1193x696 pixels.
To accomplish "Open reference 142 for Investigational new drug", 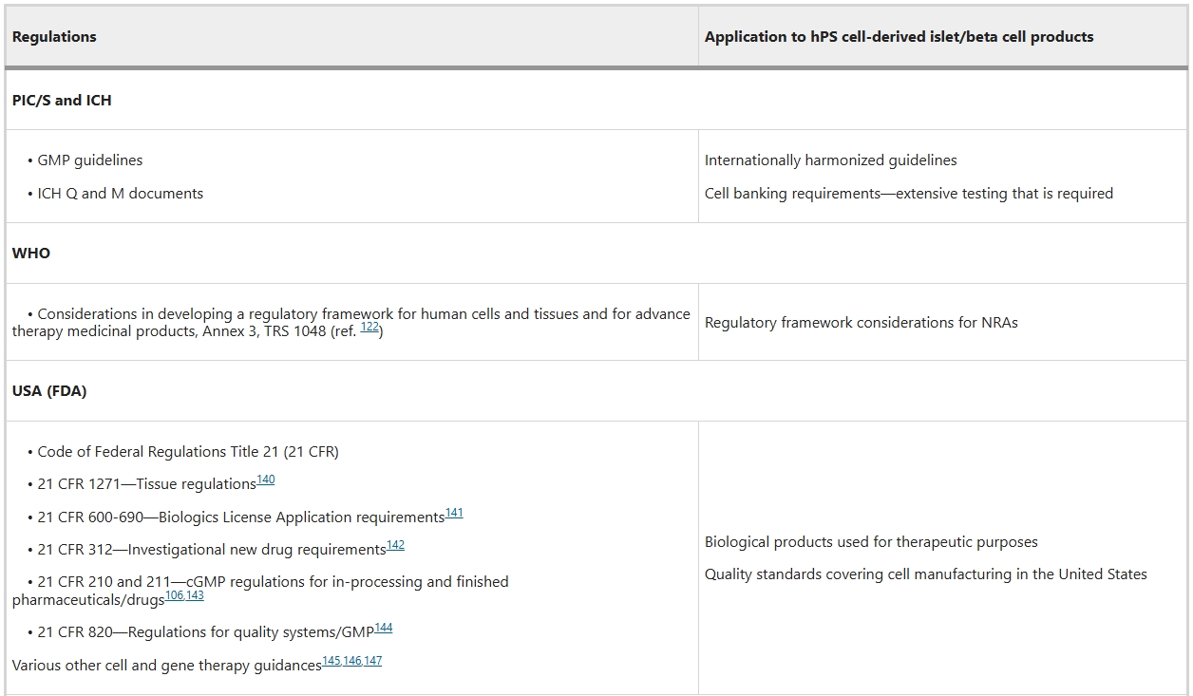I will (395, 545).
